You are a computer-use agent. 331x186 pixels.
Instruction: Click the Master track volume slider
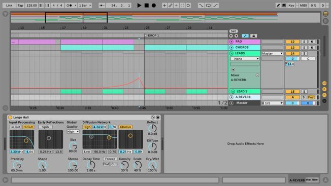click(x=292, y=103)
